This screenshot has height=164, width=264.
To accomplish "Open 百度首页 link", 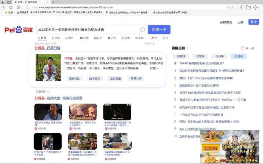I will [226, 22].
